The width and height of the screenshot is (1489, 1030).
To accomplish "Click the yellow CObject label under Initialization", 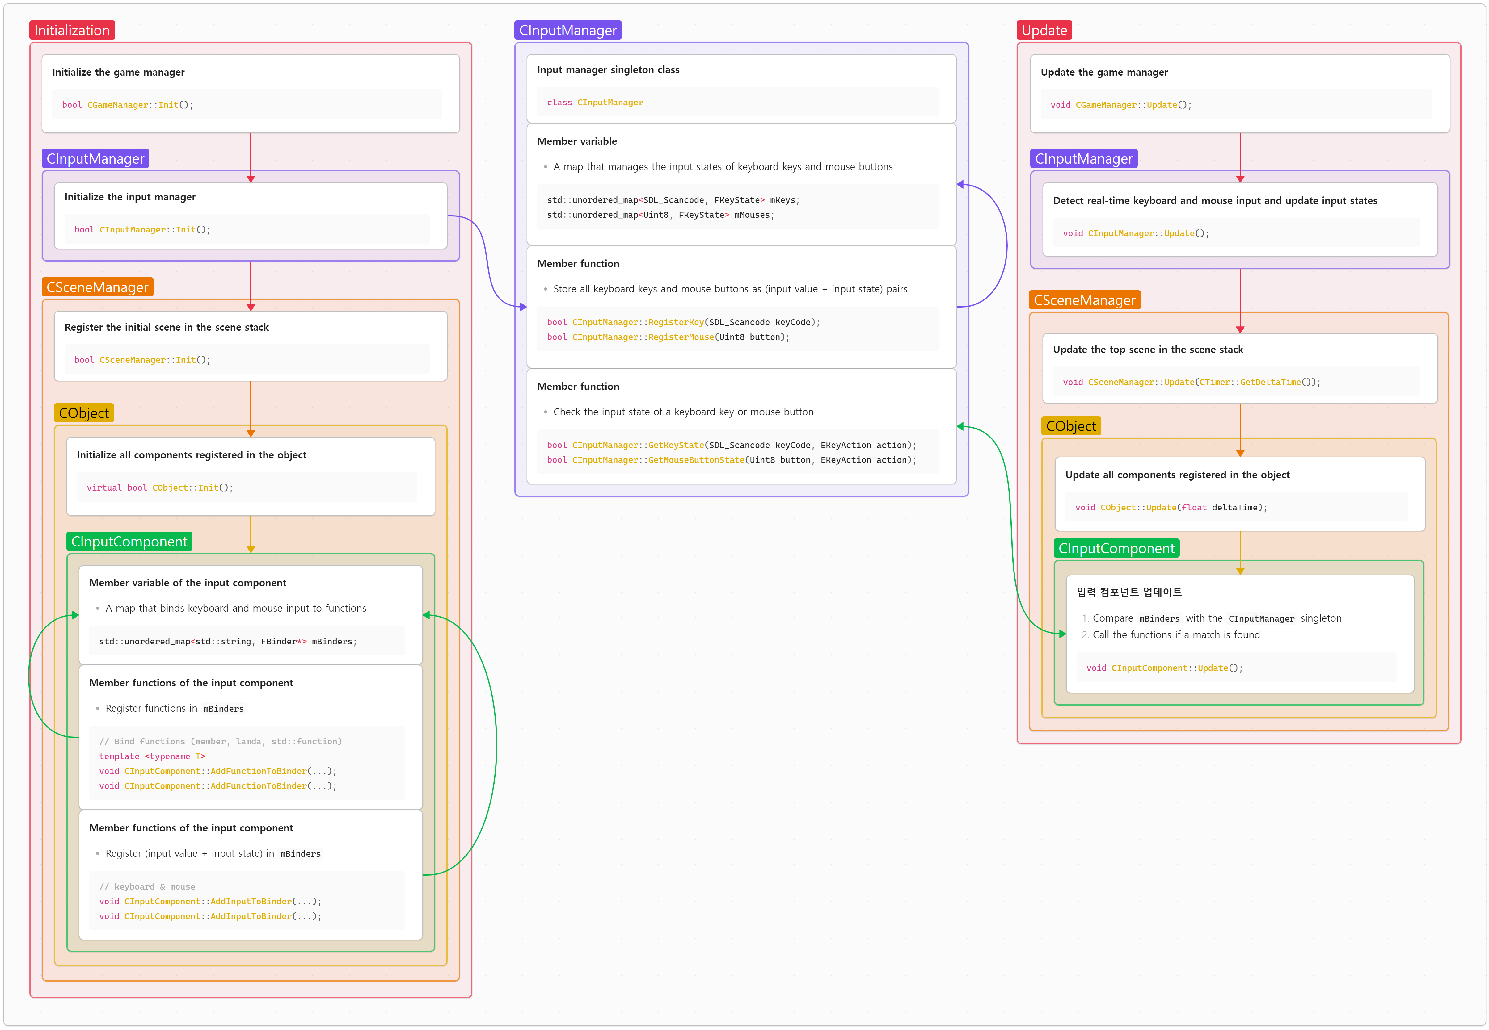I will (84, 413).
